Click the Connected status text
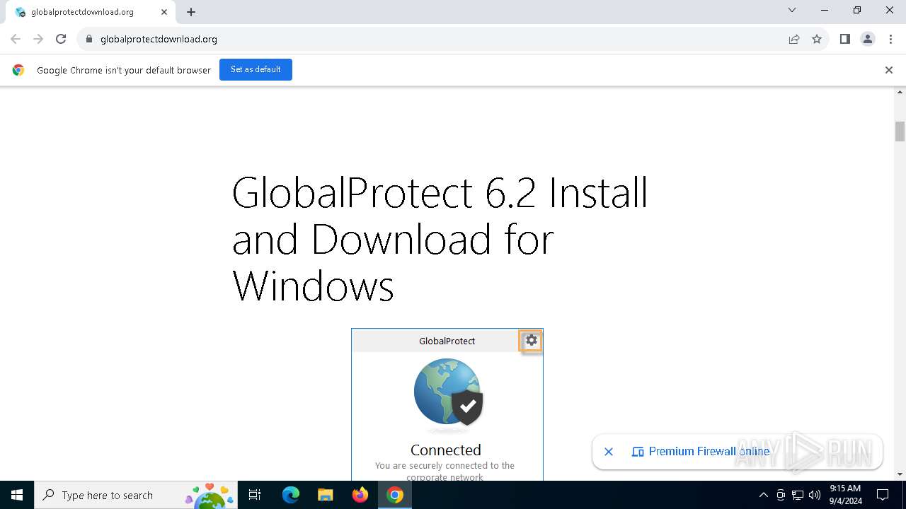The height and width of the screenshot is (509, 906). (x=446, y=450)
